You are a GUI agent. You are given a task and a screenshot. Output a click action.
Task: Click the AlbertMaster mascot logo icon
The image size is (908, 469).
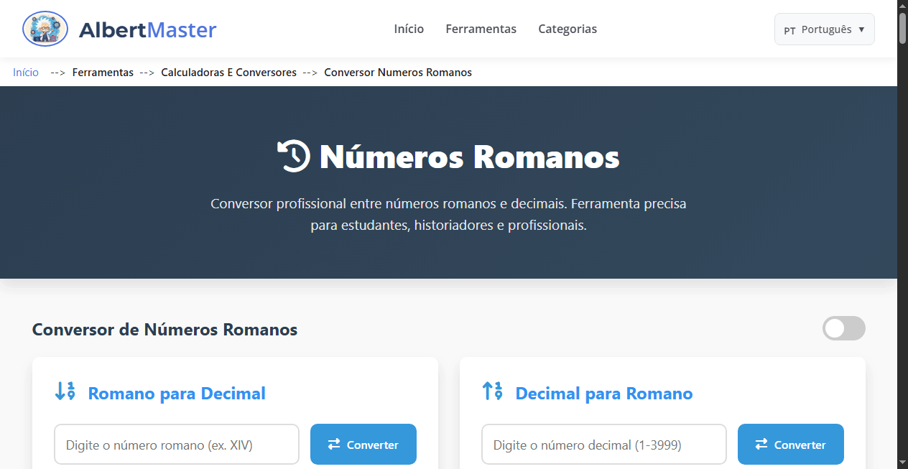[45, 29]
